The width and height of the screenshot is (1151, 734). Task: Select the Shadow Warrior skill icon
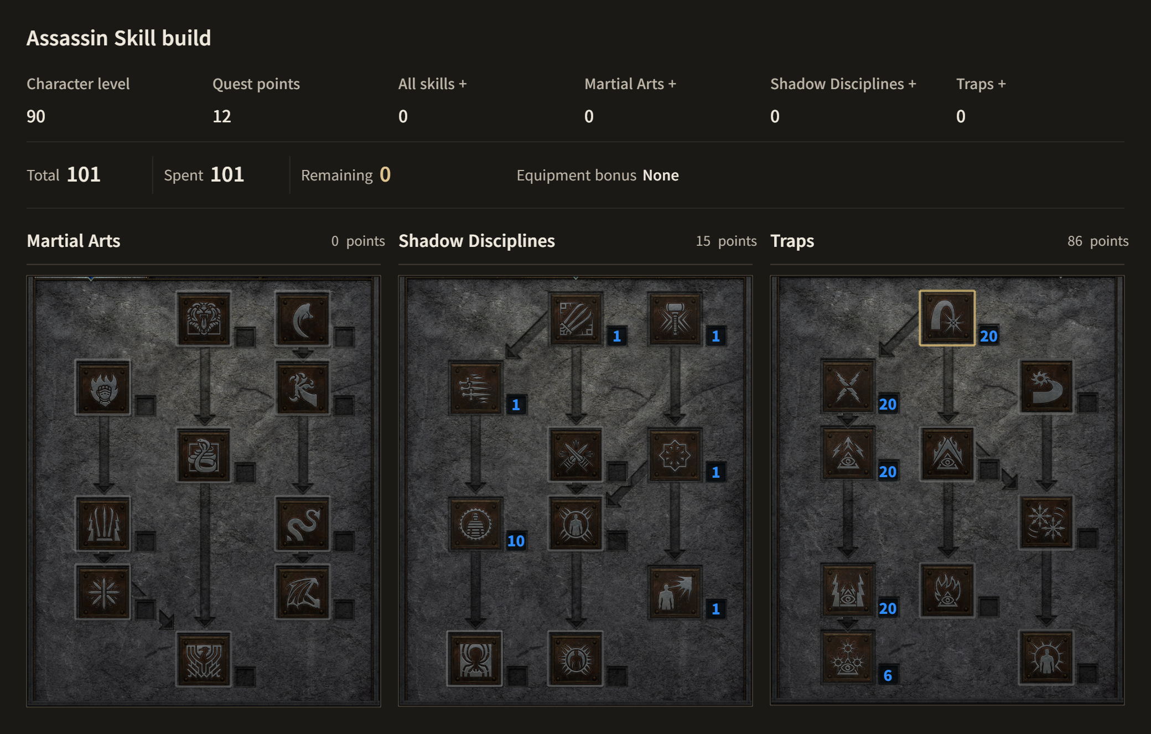click(575, 524)
